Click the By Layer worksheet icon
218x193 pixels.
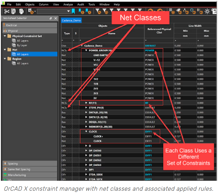(14, 45)
